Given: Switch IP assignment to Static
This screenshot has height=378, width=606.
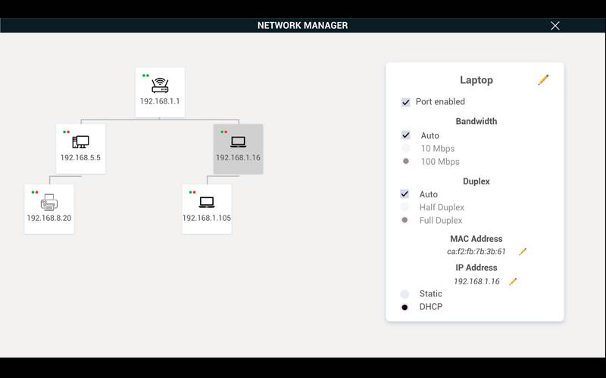Looking at the screenshot, I should click(x=405, y=294).
